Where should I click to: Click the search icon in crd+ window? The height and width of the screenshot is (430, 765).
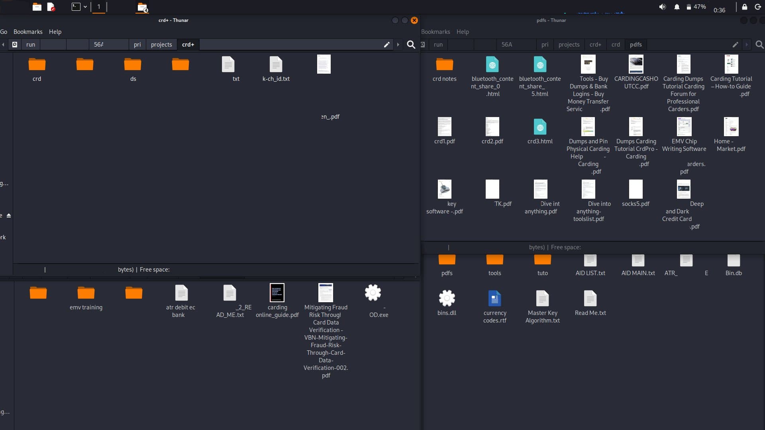(x=411, y=45)
